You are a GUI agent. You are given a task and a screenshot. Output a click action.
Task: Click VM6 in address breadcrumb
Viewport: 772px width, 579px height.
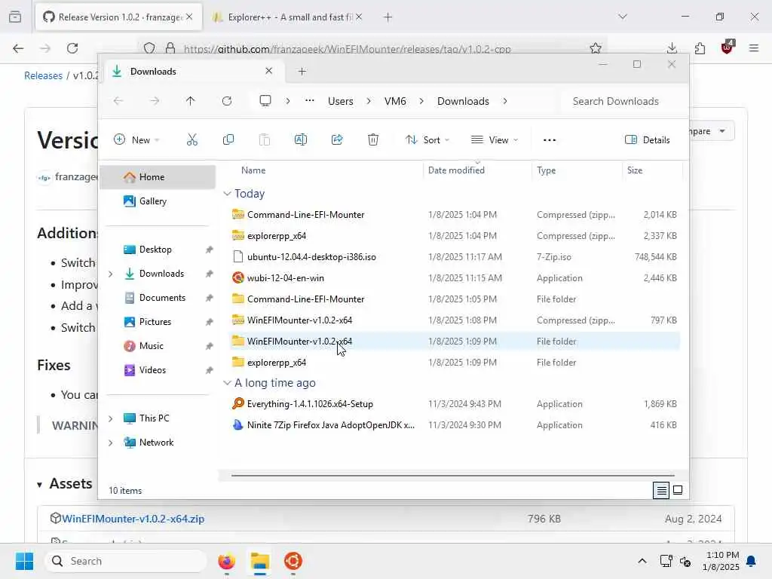click(x=395, y=101)
